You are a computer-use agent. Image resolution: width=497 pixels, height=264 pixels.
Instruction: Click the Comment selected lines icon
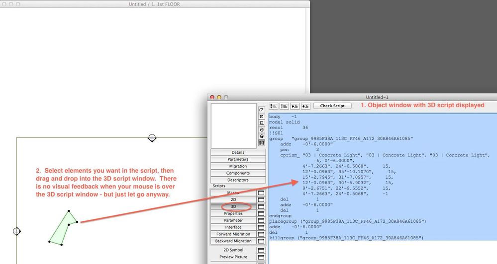pos(274,106)
